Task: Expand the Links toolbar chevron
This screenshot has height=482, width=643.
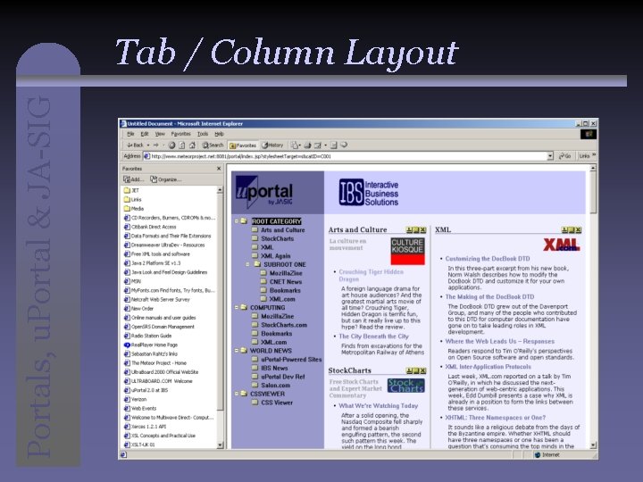Action: pyautogui.click(x=594, y=155)
